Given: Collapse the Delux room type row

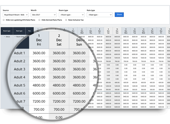Looking at the screenshot, I should click(5, 37).
